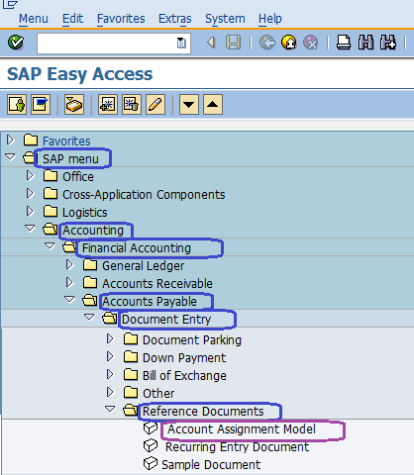Expand the Office node arrow
The image size is (414, 475).
[x=30, y=175]
